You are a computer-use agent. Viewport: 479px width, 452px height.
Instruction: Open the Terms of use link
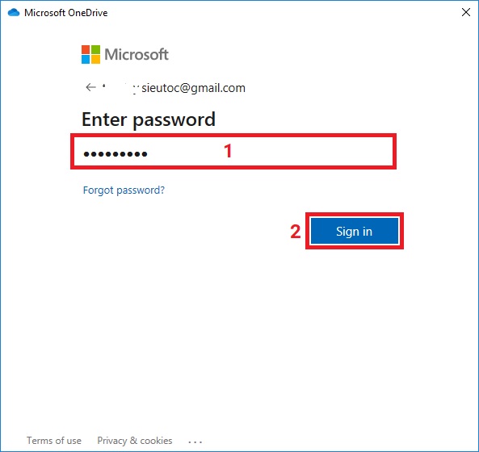point(54,441)
